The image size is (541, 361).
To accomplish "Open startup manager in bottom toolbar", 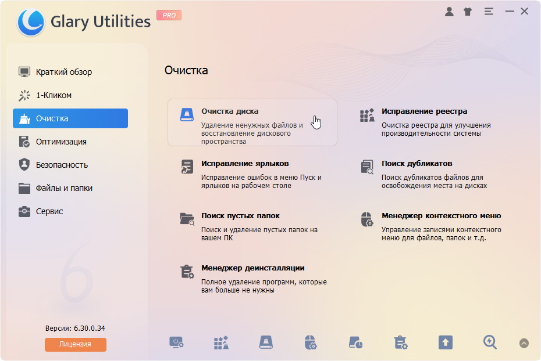I will point(176,343).
